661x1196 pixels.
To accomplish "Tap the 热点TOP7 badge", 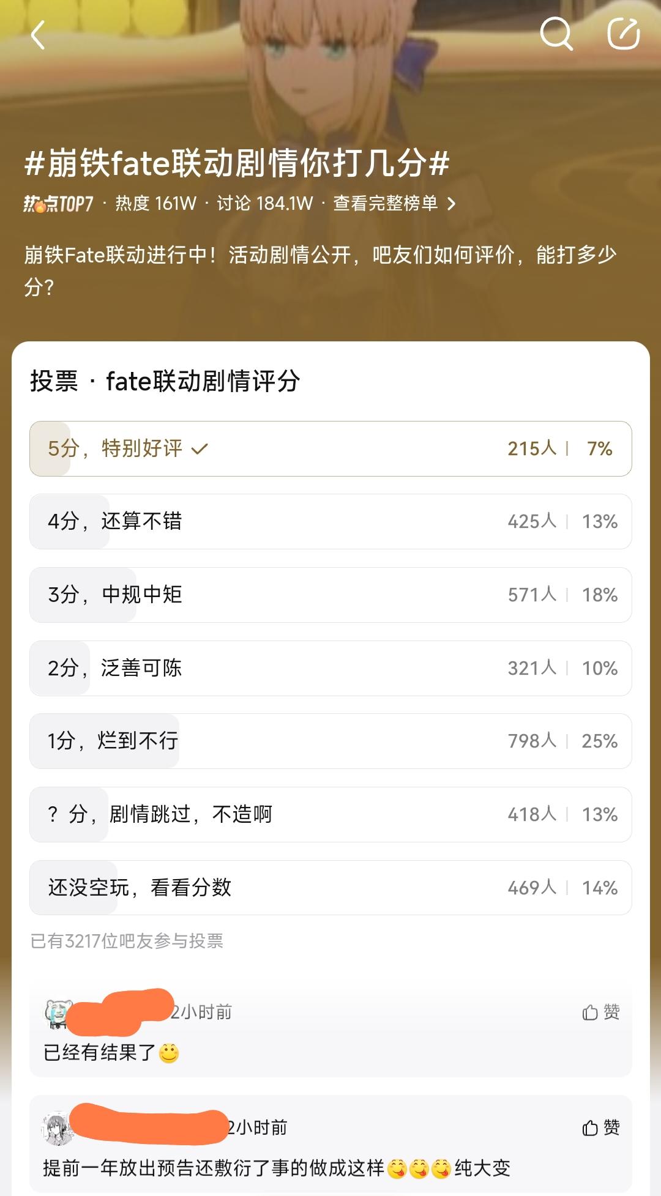I will point(58,204).
